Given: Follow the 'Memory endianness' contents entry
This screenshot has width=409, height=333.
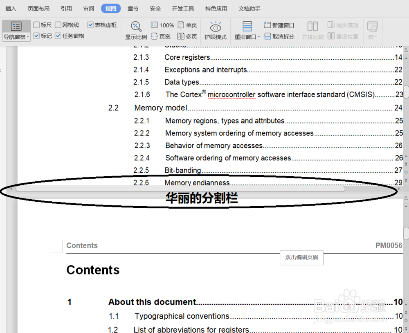Looking at the screenshot, I should tap(268, 182).
